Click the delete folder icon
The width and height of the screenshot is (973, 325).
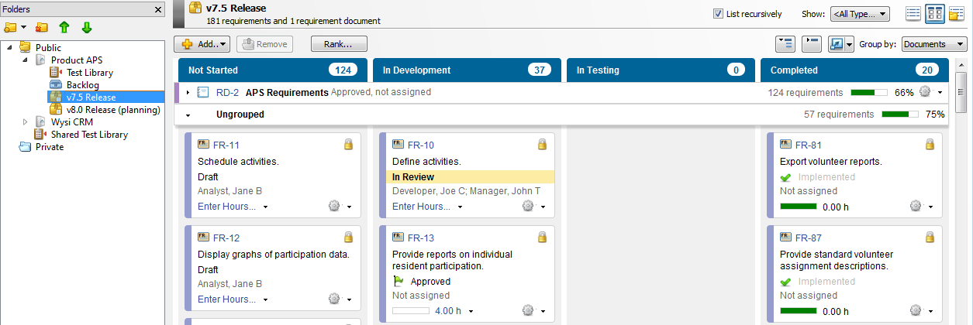tap(42, 28)
